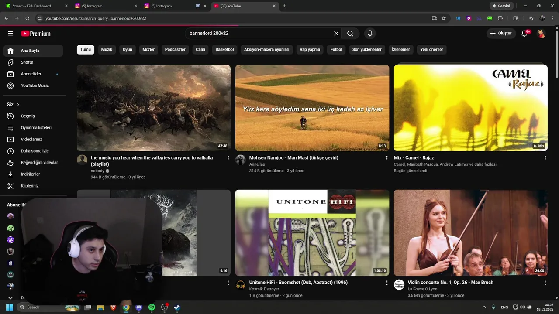
Task: Open more options for valkyries playlist video
Action: (228, 158)
